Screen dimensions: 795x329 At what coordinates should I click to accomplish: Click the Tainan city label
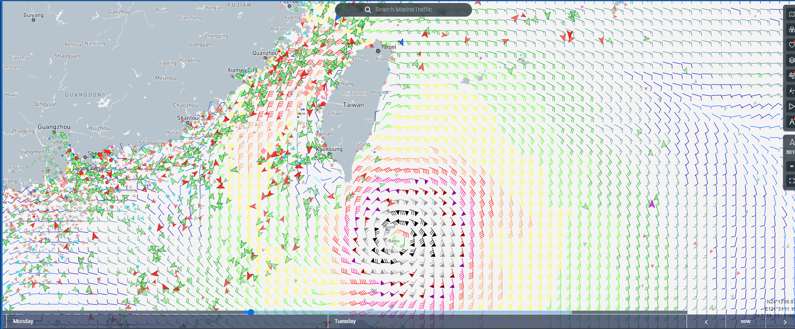pyautogui.click(x=324, y=134)
